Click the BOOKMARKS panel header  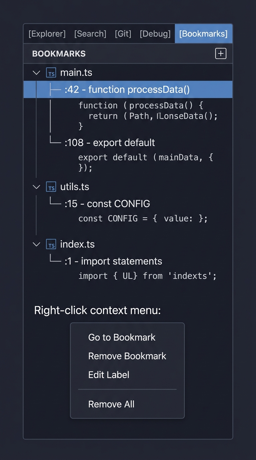59,53
